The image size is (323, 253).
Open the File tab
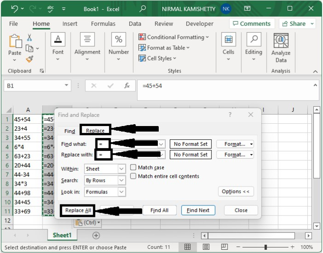(x=13, y=24)
